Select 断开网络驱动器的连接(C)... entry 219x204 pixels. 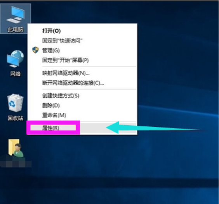(x=82, y=83)
